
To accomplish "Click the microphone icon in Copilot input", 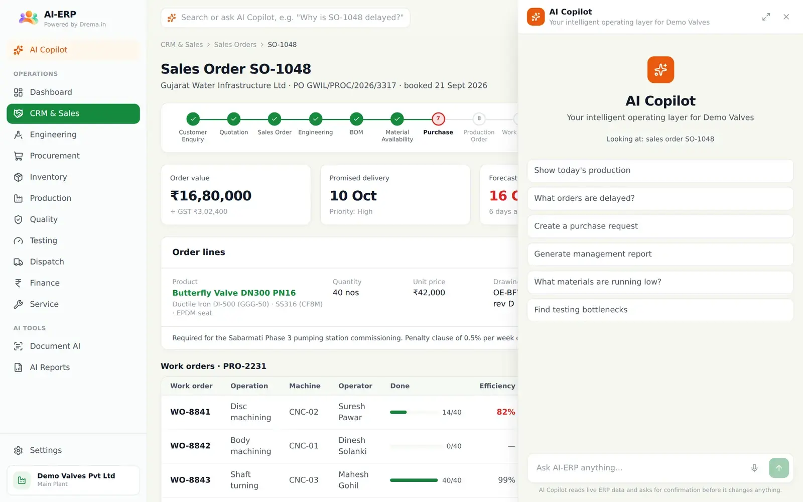I will (754, 468).
